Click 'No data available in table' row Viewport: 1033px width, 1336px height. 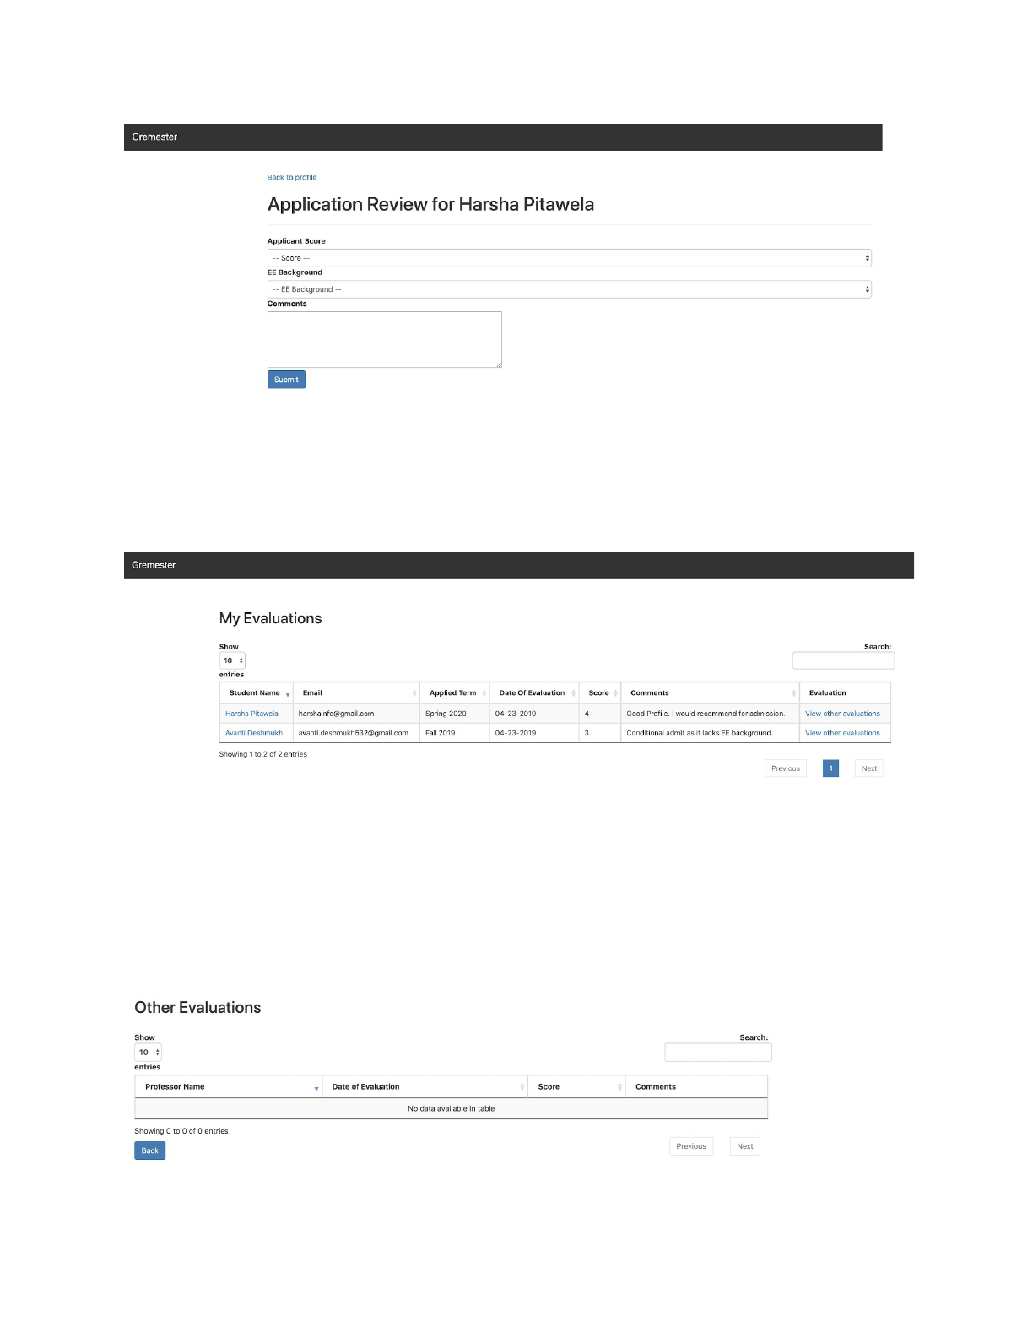pos(452,1109)
